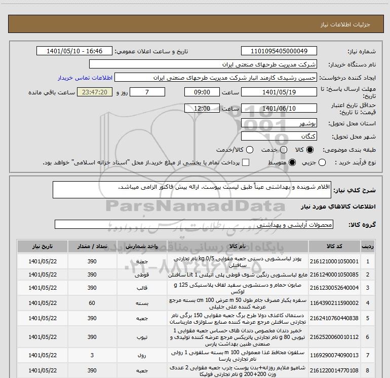This screenshot has width=390, height=378.
Task: Click the لوکس bath soap product name
Action: [238, 288]
